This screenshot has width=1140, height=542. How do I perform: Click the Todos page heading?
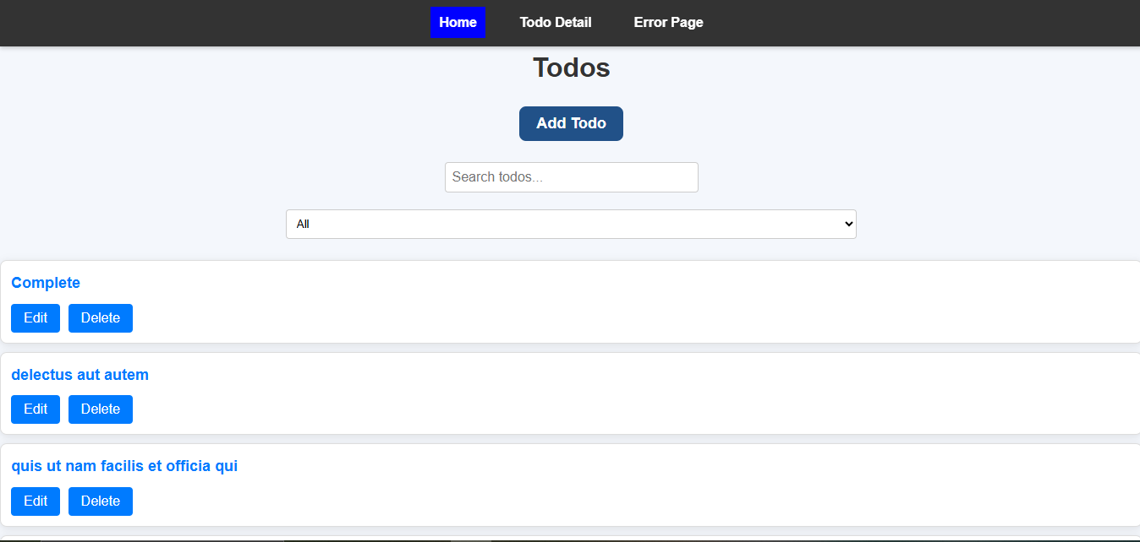click(x=571, y=68)
